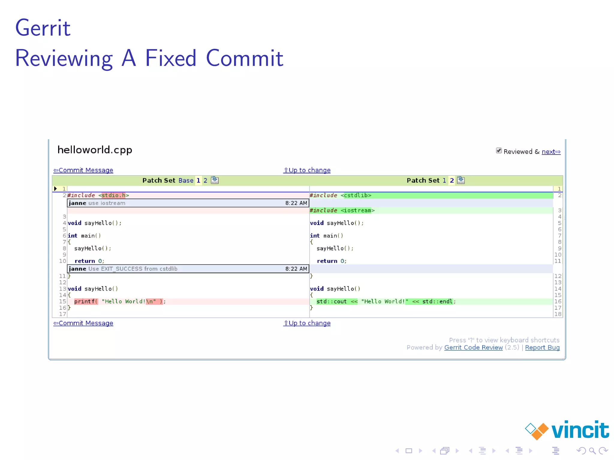This screenshot has height=460, width=614.
Task: Click the '#include <stdio.h>' removed line
Action: pyautogui.click(x=188, y=195)
